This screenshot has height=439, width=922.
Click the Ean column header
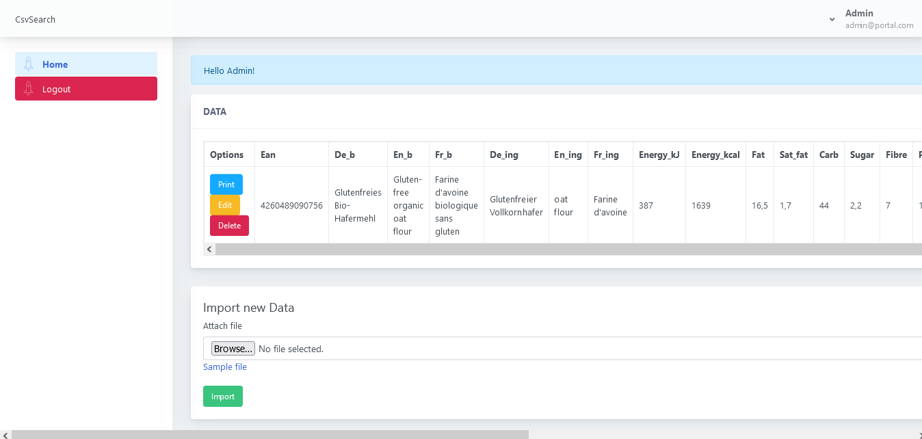pos(267,155)
